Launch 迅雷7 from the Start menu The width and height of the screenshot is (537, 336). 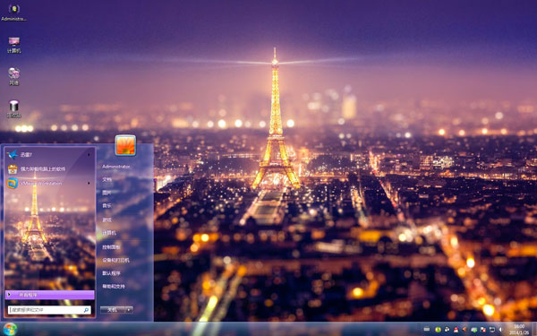50,155
